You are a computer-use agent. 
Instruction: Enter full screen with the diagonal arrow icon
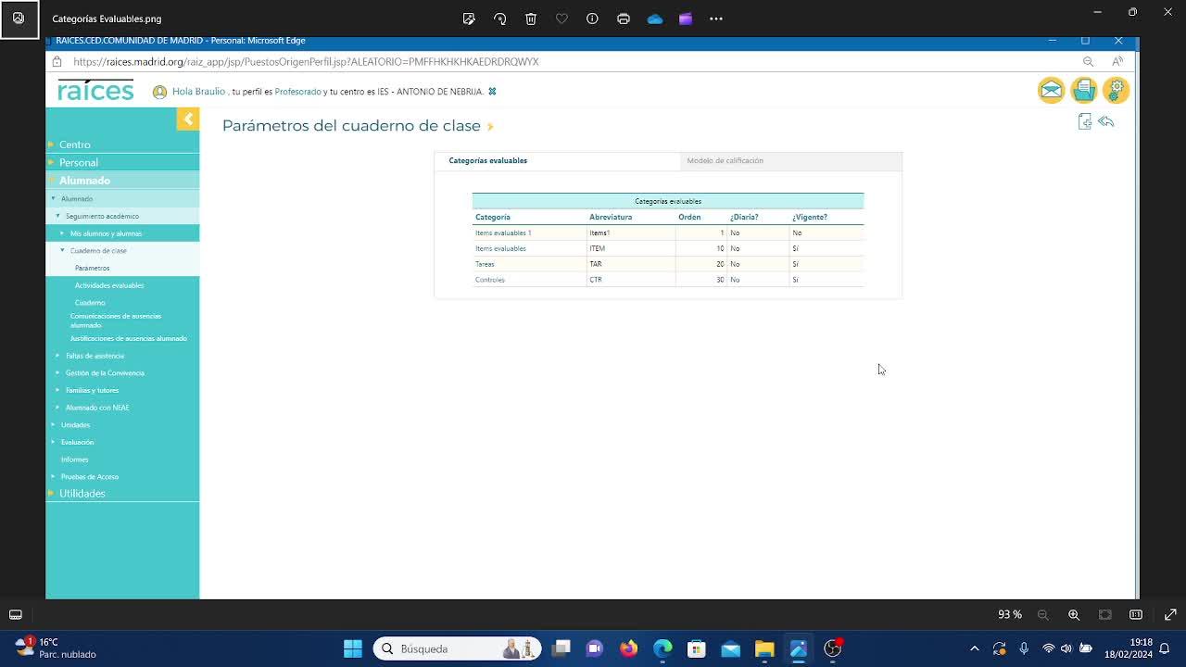tap(1170, 614)
